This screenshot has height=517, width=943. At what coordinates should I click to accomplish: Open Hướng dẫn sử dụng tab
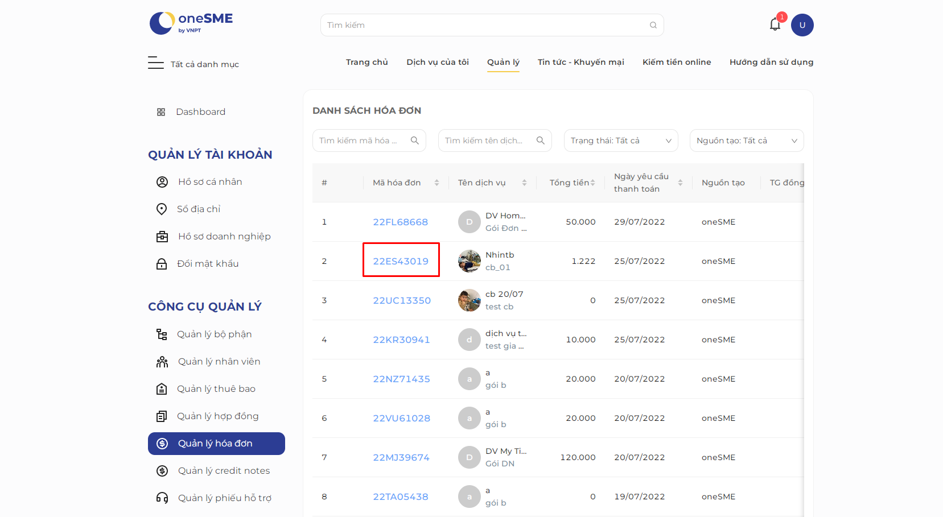coord(772,62)
